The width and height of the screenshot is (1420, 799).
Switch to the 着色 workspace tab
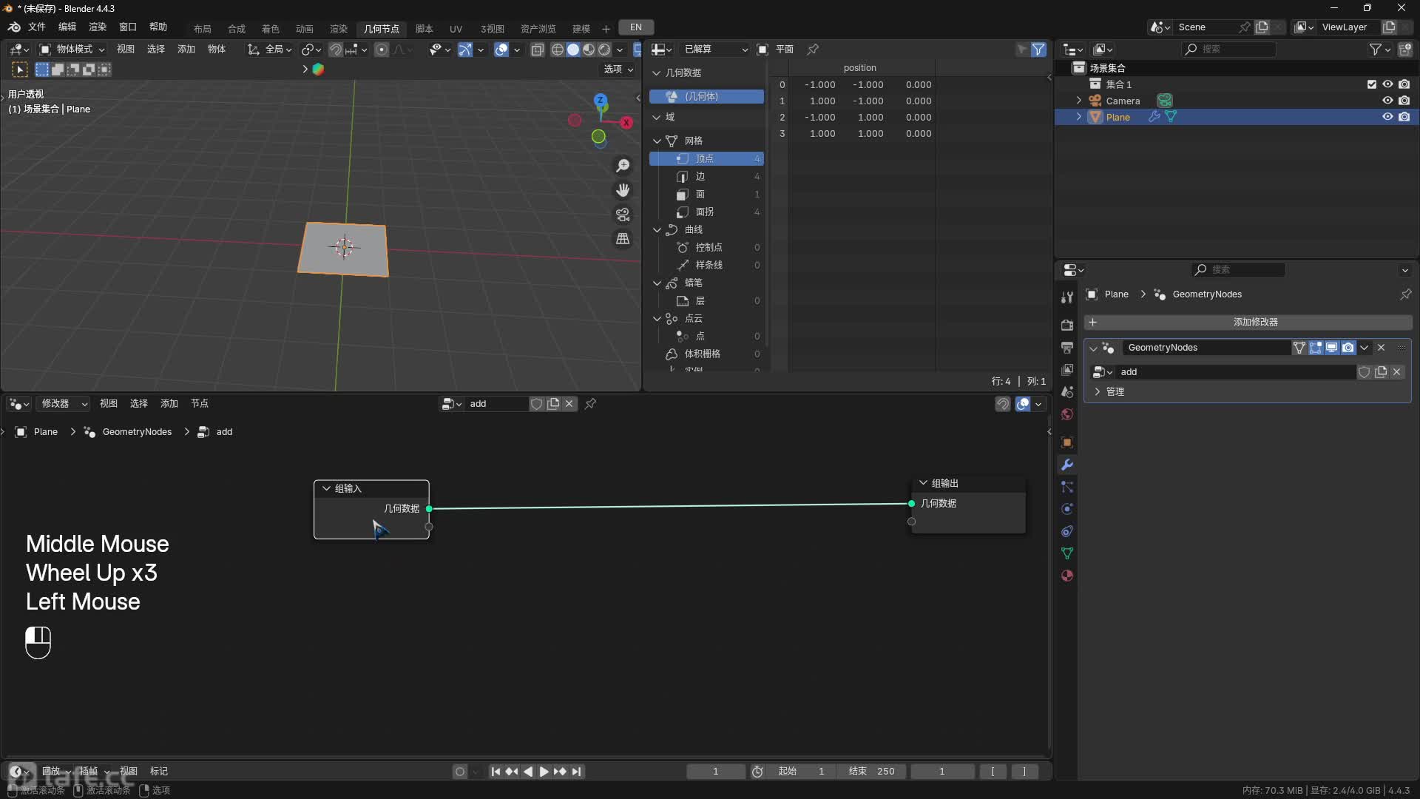[271, 29]
